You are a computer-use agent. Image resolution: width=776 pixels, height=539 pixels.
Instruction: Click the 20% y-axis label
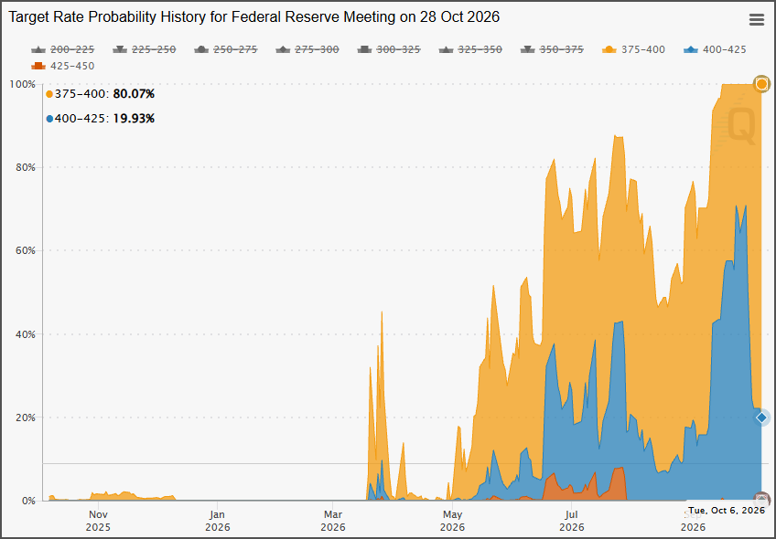click(x=26, y=417)
